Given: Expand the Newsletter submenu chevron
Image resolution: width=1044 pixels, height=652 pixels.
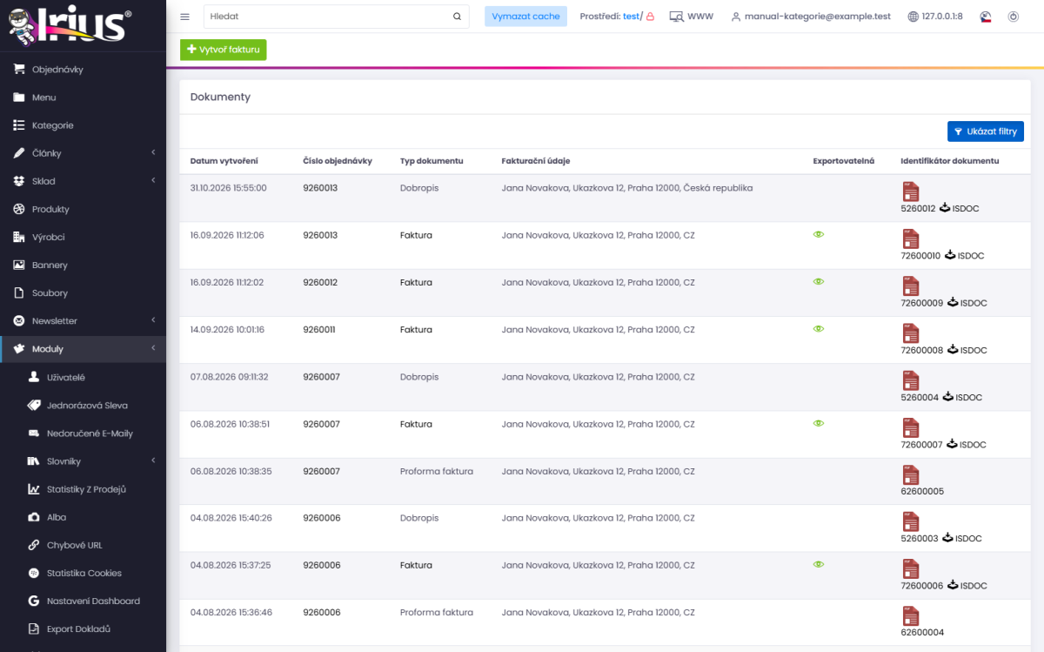Looking at the screenshot, I should click(x=153, y=320).
